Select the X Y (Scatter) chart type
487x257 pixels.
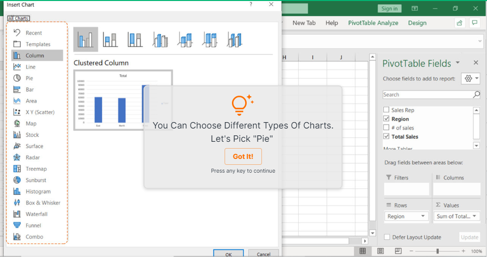click(x=37, y=112)
